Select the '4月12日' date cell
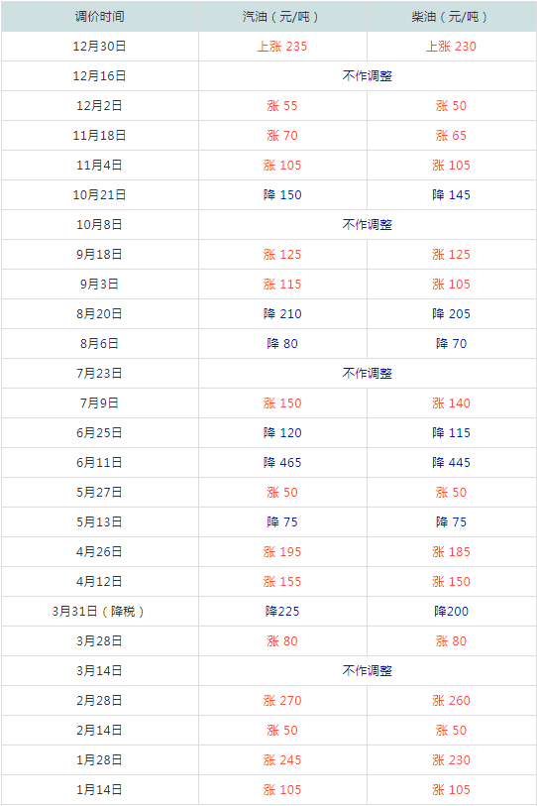 click(x=100, y=582)
